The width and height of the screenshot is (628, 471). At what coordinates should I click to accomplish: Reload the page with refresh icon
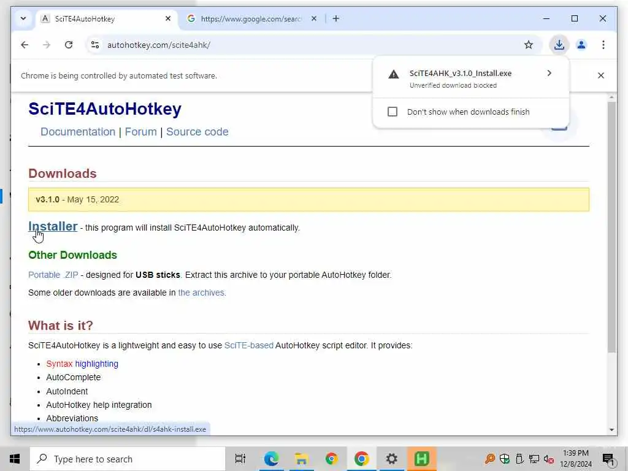pyautogui.click(x=69, y=45)
